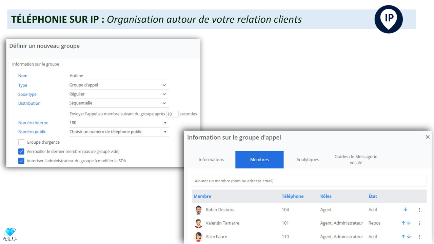Click phone extension 101
This screenshot has width=434, height=244.
point(285,223)
